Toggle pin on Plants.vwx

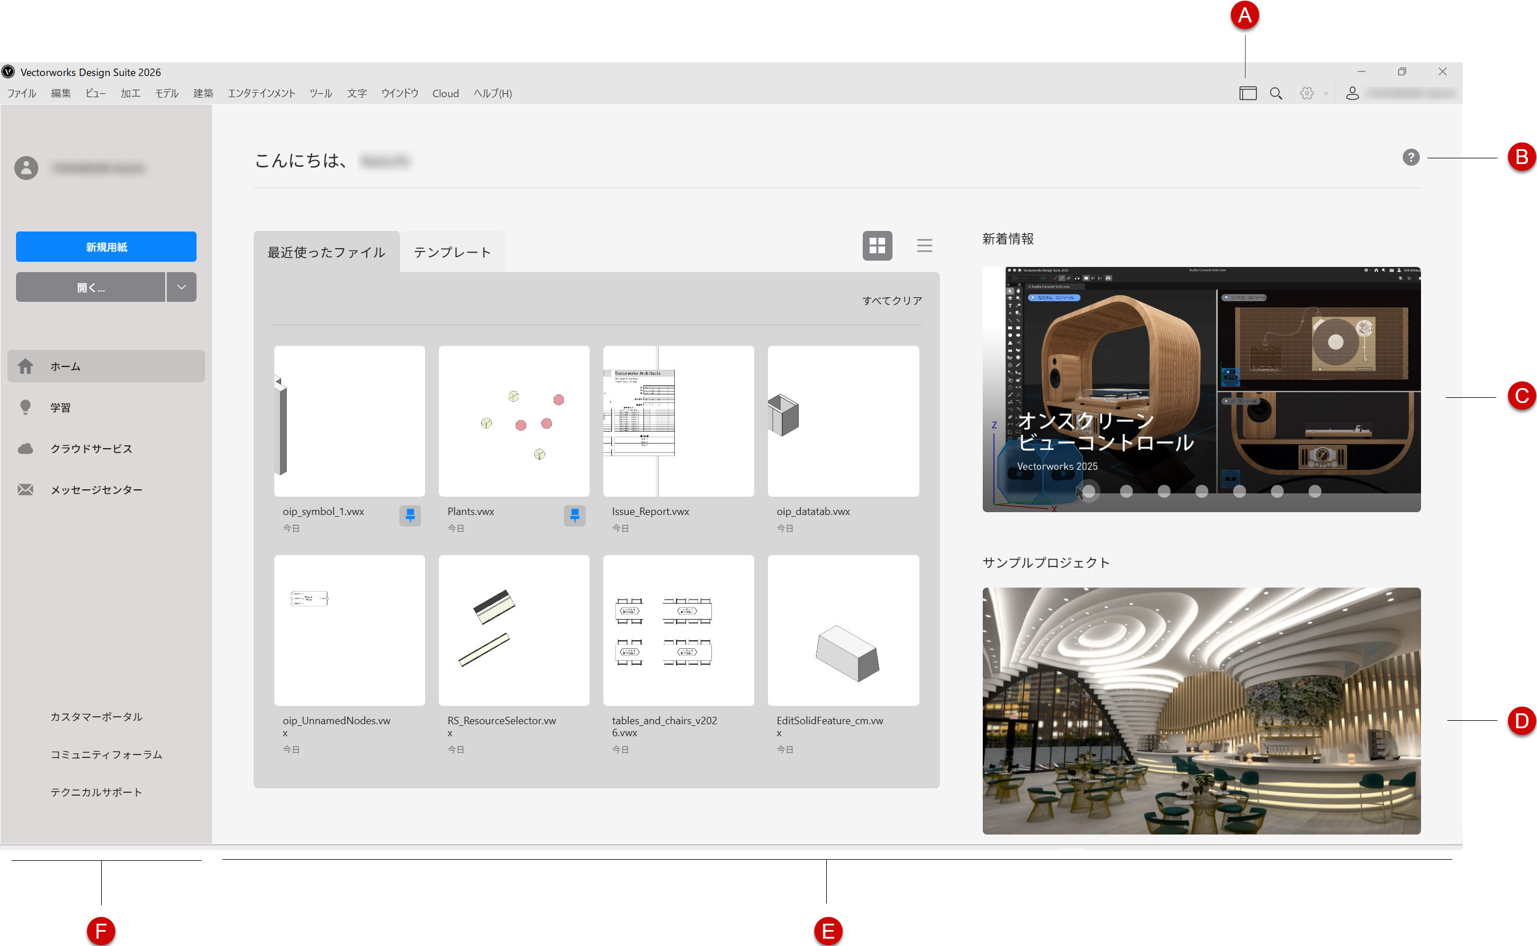point(574,515)
